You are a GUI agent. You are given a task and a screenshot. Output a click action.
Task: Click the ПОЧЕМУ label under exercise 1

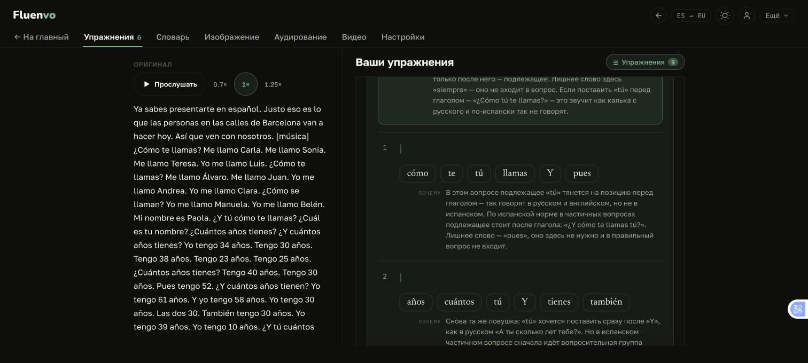click(x=430, y=193)
